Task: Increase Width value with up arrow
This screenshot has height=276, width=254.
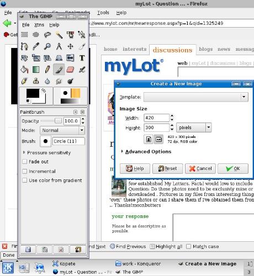Action: [172, 116]
